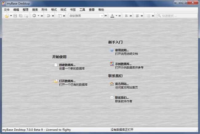Expand the overflow chevron after bold icon

[x=131, y=16]
